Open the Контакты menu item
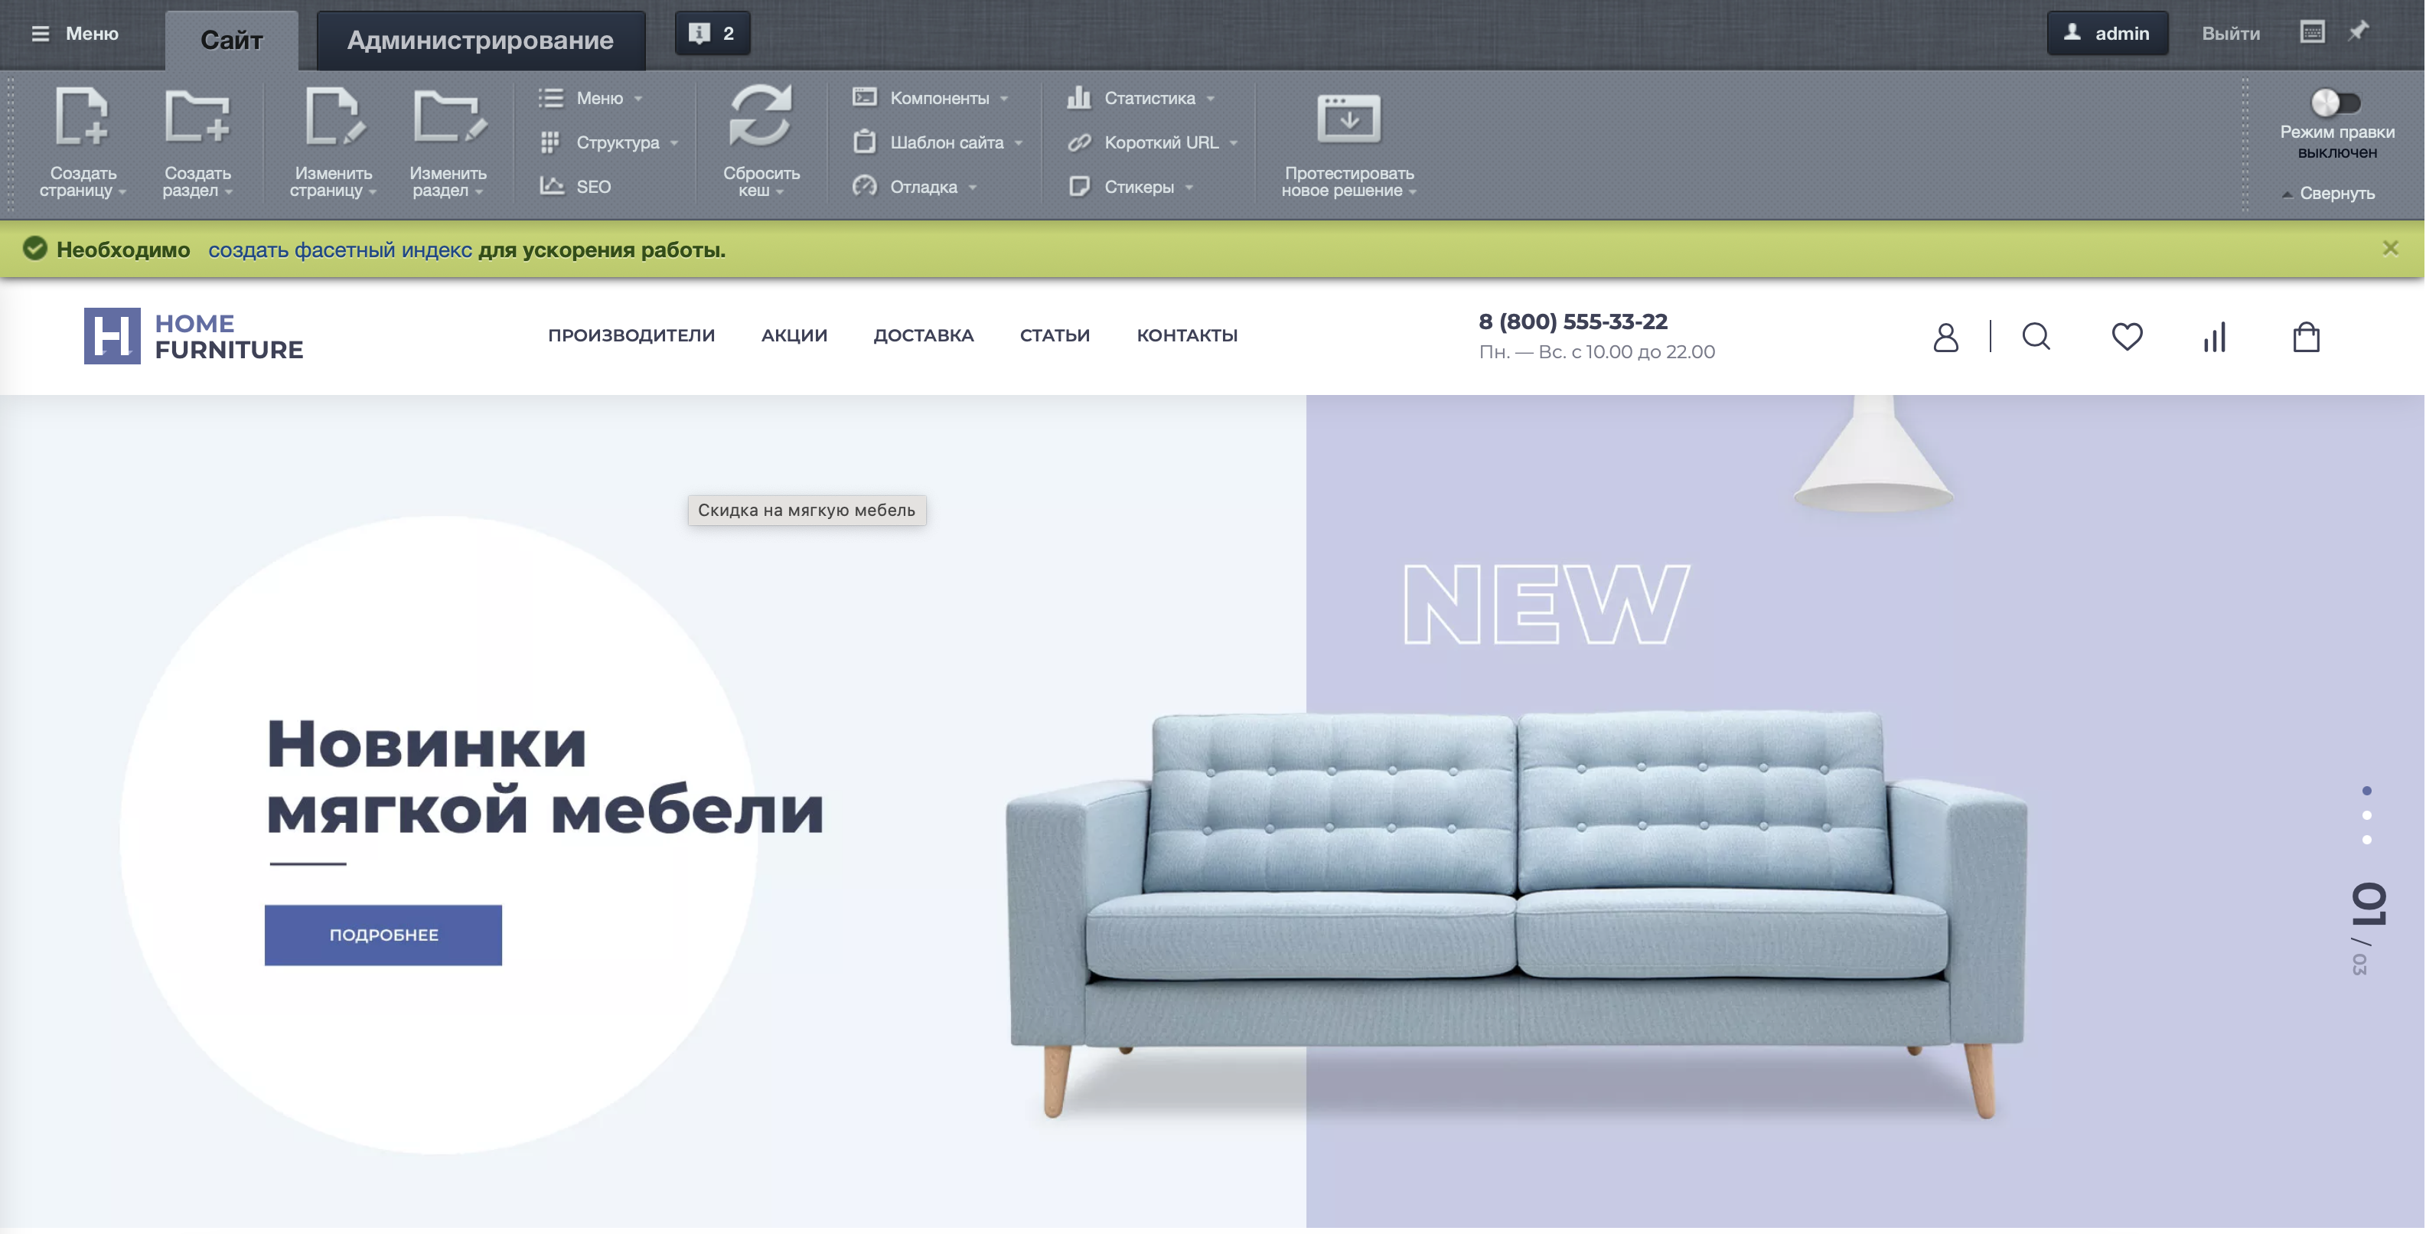This screenshot has width=2426, height=1234. [1187, 335]
